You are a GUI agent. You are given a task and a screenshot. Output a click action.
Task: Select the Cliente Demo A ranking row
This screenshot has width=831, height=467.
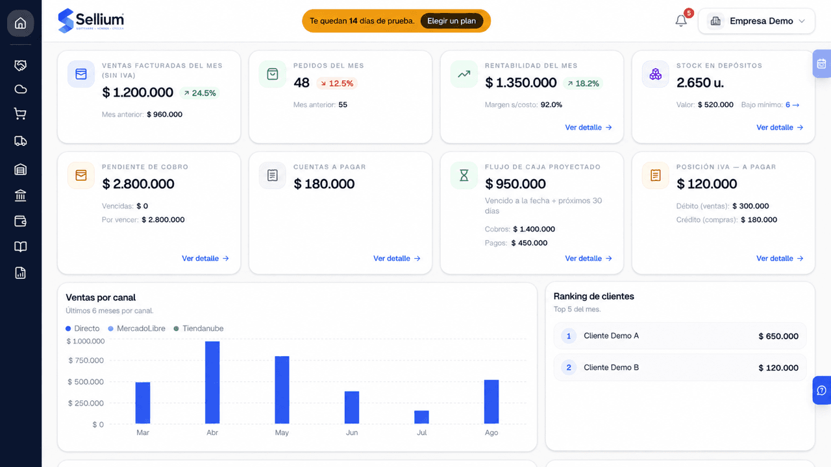[x=680, y=336]
